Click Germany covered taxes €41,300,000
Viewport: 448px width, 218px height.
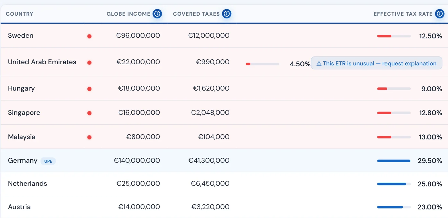209,160
